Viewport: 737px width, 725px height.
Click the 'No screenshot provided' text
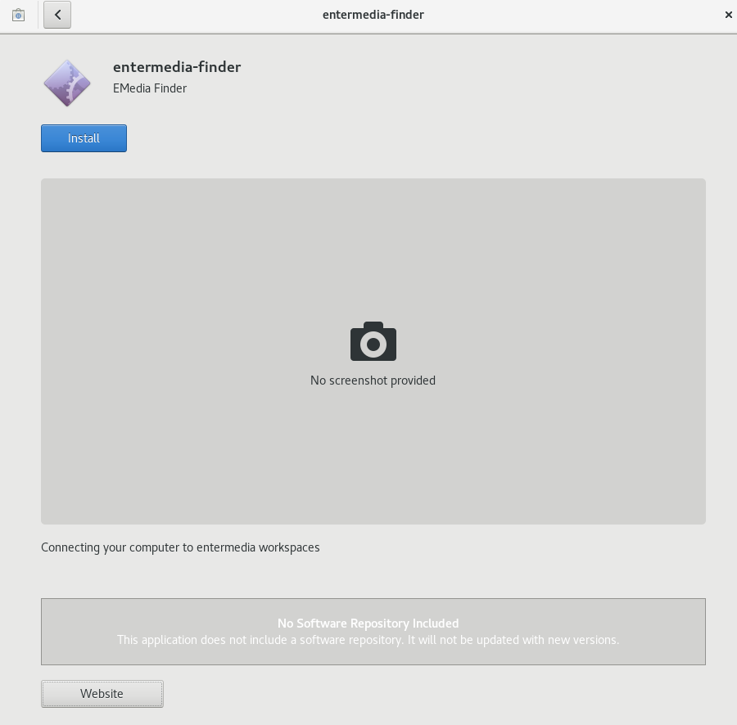[x=373, y=381]
